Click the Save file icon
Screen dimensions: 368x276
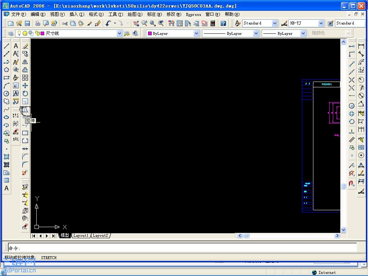pos(27,23)
